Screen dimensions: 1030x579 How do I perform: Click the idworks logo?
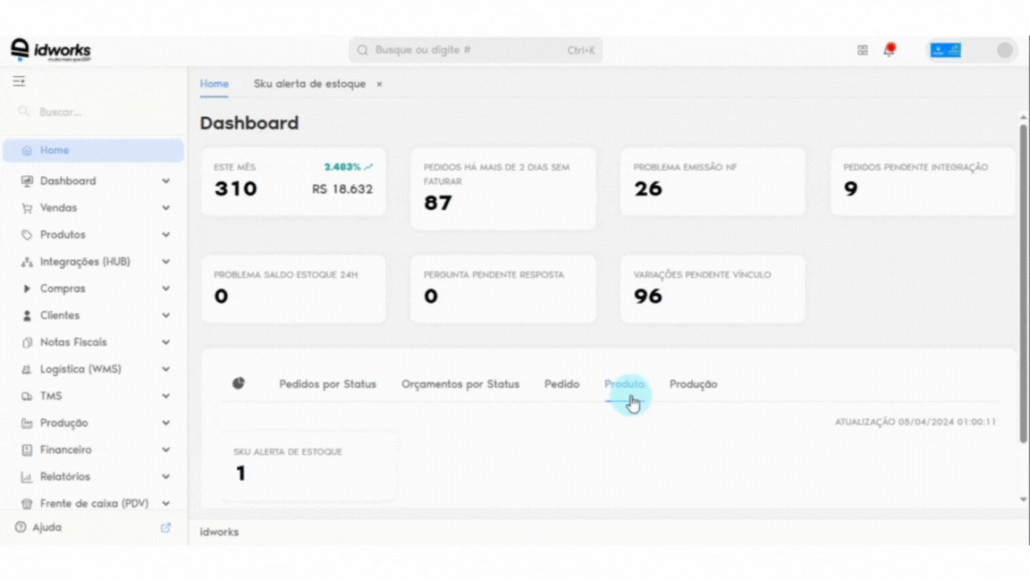pos(51,50)
